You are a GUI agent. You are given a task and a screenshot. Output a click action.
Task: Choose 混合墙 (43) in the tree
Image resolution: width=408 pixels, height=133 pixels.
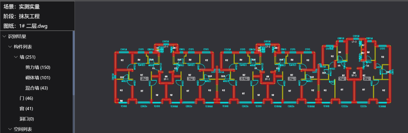point(36,88)
